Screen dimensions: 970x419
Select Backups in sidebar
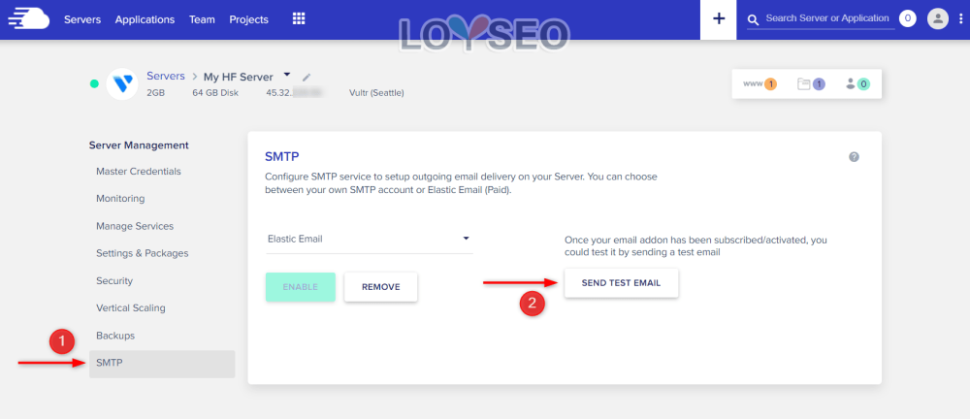pos(115,336)
